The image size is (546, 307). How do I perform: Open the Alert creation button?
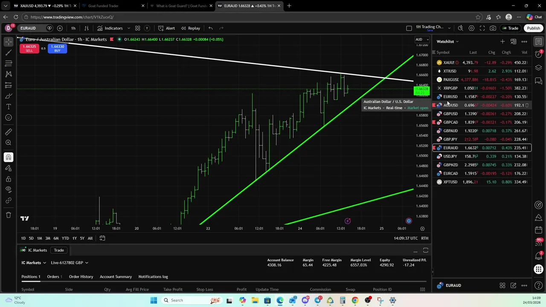click(x=166, y=28)
